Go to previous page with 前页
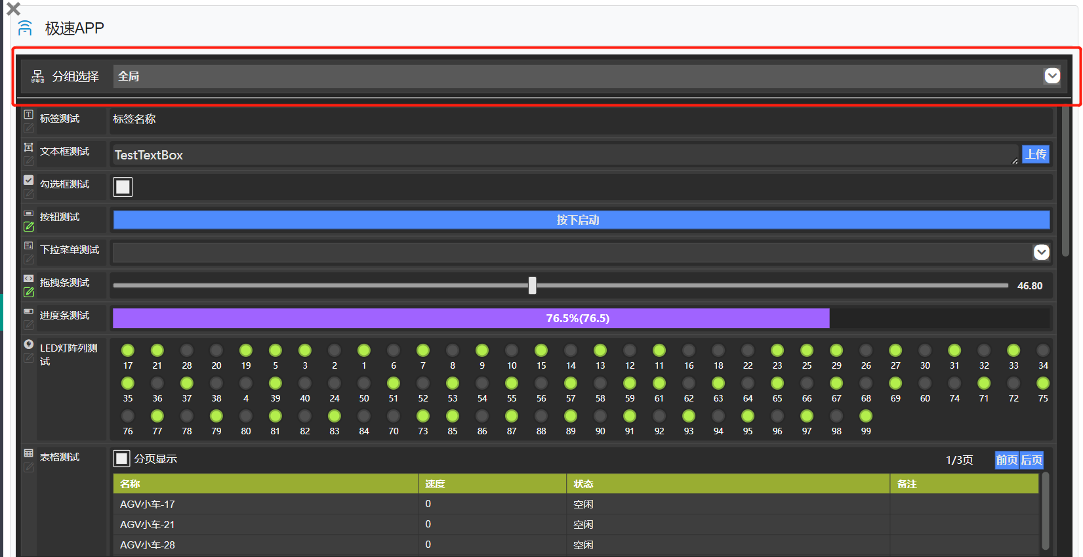Screen dimensions: 1083x557 click(1007, 460)
